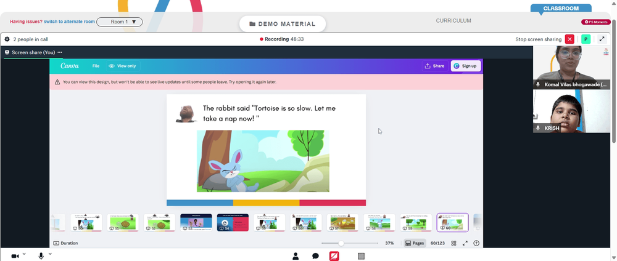Mute or unmute the microphone
Screen dimensions: 617x261
[x=41, y=256]
